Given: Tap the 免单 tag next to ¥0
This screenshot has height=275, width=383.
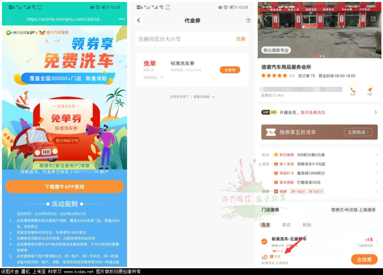Looking at the screenshot, I should point(275,256).
